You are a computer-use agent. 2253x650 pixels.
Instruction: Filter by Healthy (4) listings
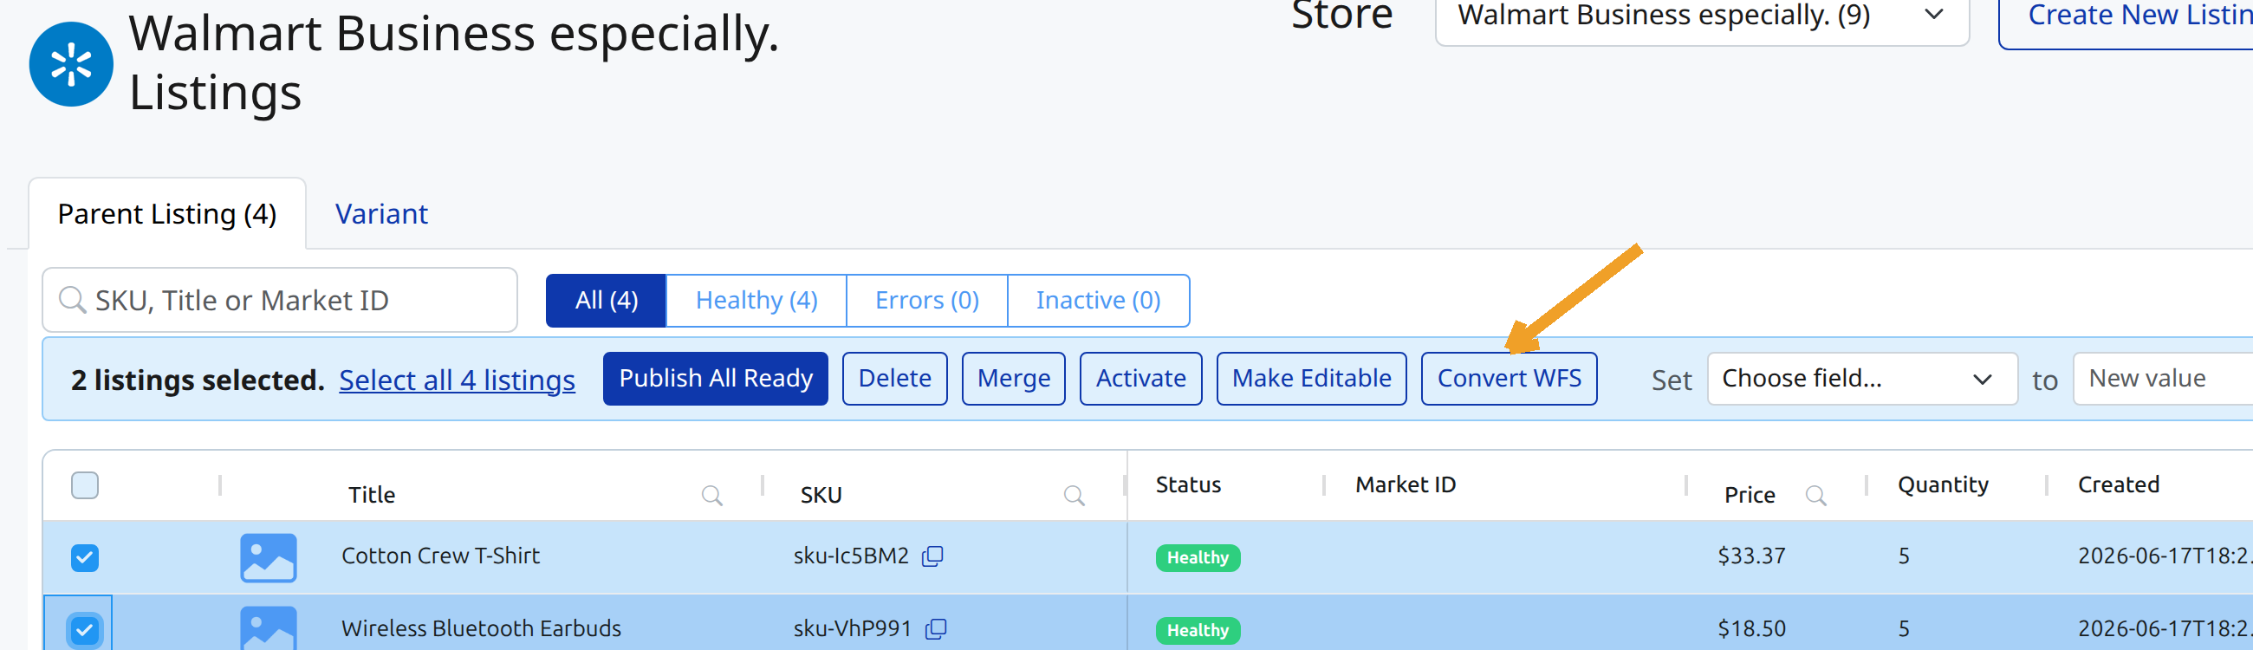click(x=756, y=300)
